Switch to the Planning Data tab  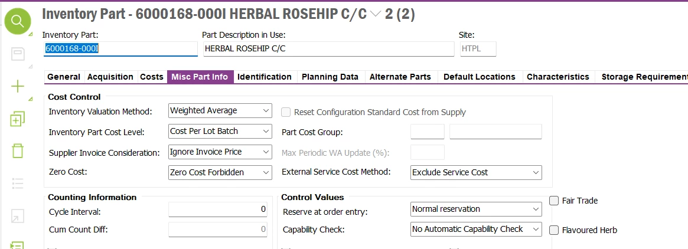[330, 77]
